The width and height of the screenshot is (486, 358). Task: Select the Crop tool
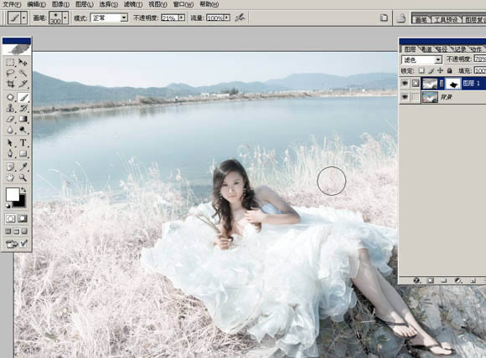pyautogui.click(x=10, y=84)
